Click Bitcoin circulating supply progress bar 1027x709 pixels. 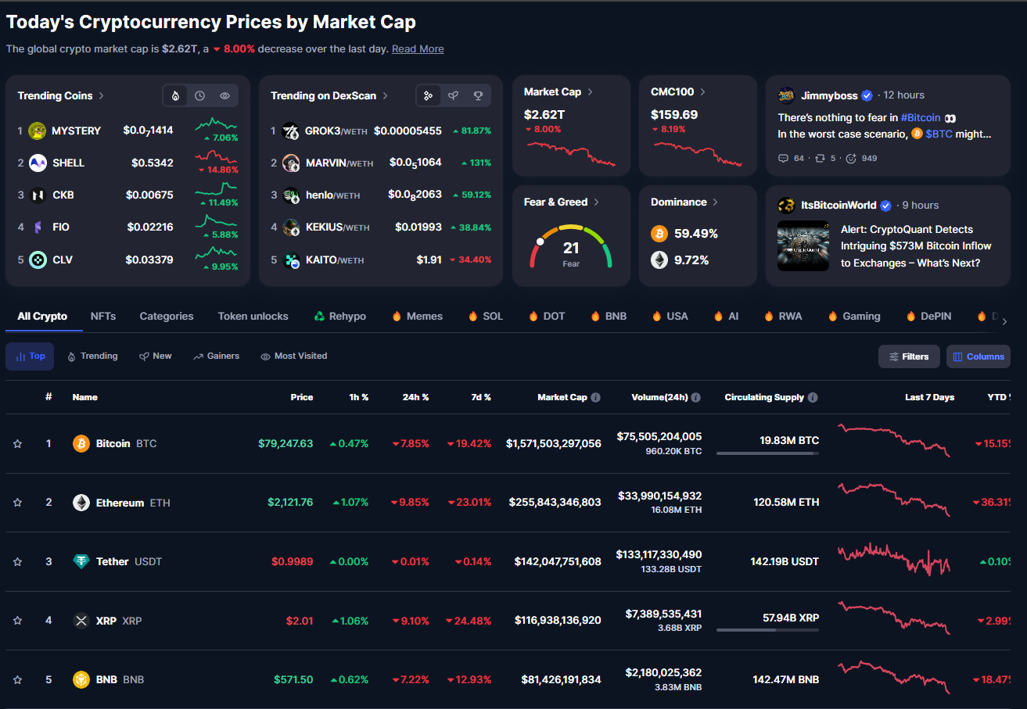[767, 453]
